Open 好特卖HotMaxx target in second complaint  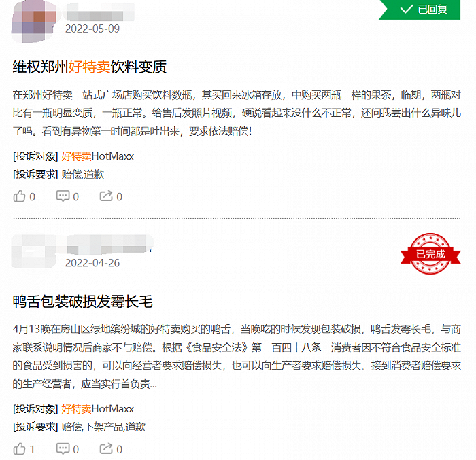(97, 409)
